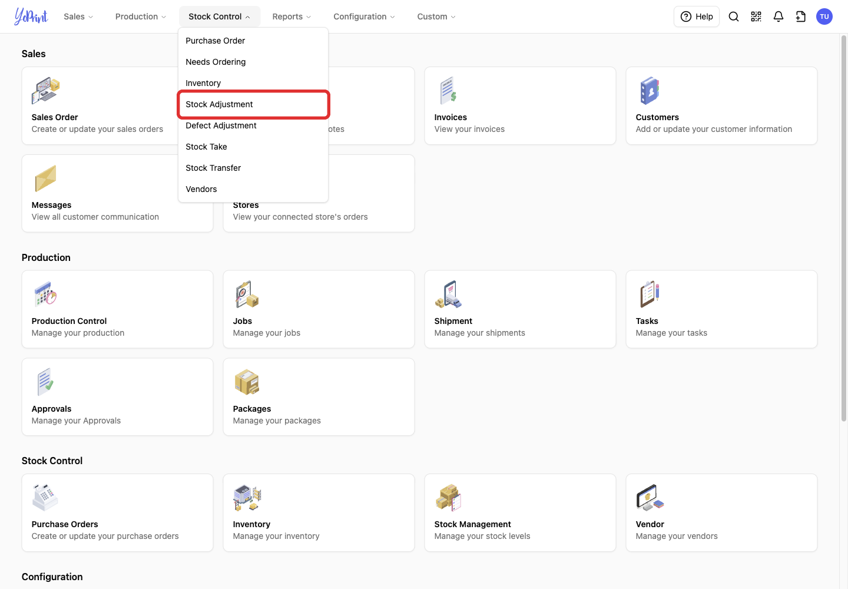Select Needs Ordering menu entry
Image resolution: width=848 pixels, height=589 pixels.
click(x=253, y=62)
